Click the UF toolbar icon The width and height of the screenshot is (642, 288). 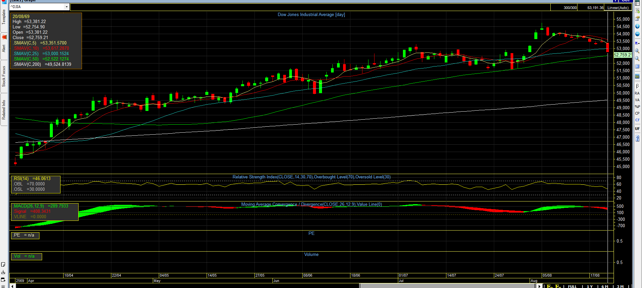coord(637,129)
